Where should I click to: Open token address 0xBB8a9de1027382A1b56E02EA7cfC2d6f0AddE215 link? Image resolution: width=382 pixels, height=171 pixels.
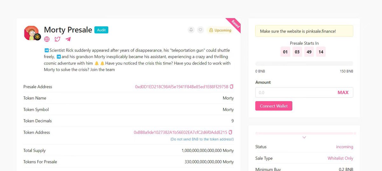click(x=180, y=132)
